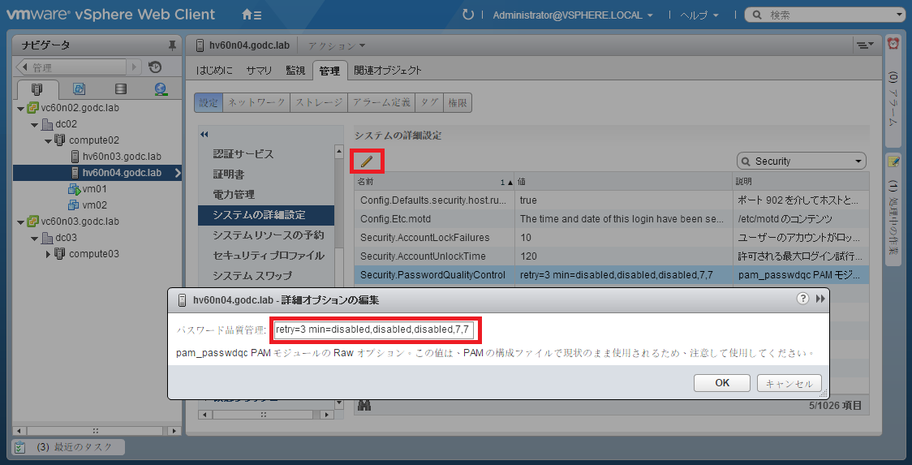This screenshot has height=465, width=912.
Task: Open the Administrator@VSPHERE.LOCAL user menu
Action: click(x=572, y=15)
